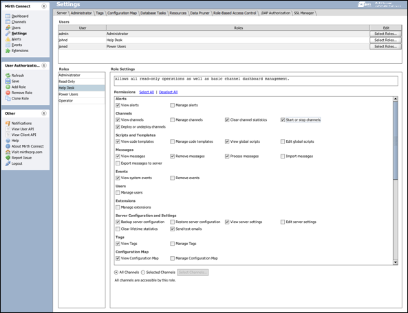408x313 pixels.
Task: Click the Add Role plus icon
Action: coord(8,87)
